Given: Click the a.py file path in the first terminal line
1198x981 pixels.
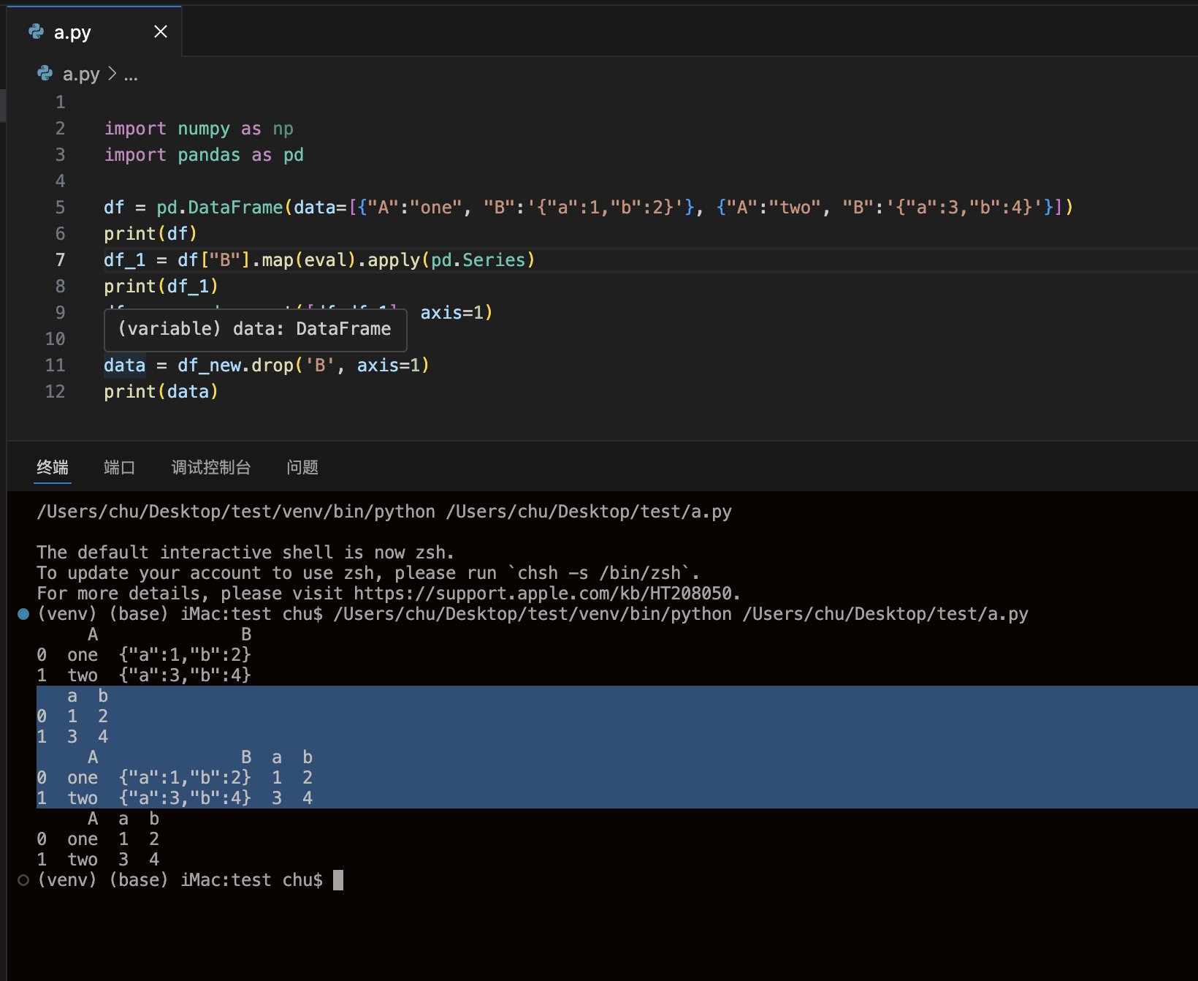Looking at the screenshot, I should [x=589, y=512].
